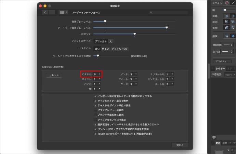The width and height of the screenshot is (236, 154).
Task: Toggle インポート時に背景レイヤーを自動的にロックする checkbox
Action: [95, 96]
